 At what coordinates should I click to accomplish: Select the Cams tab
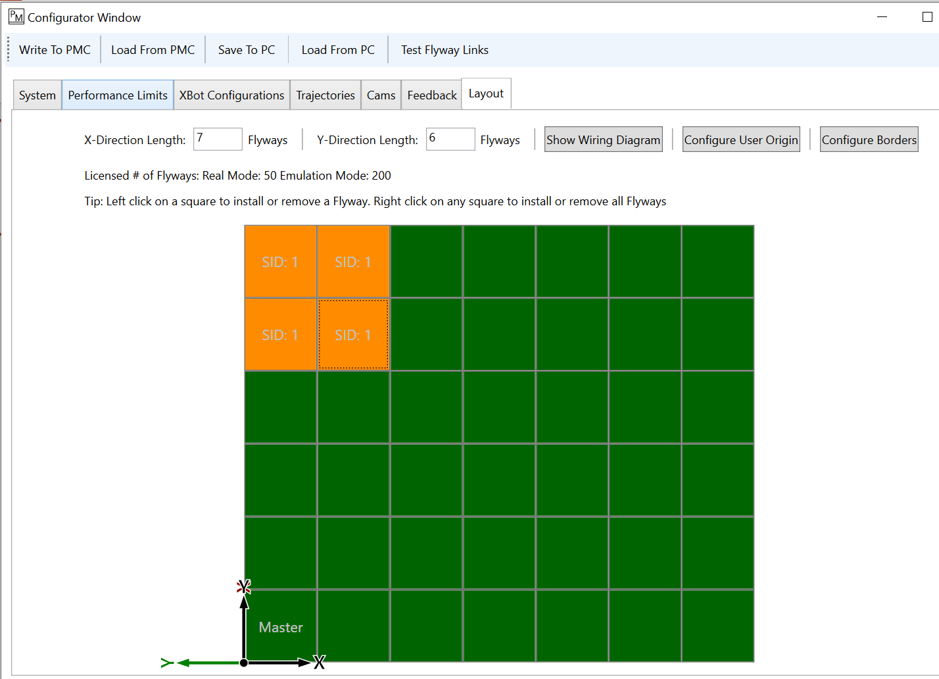[x=381, y=95]
